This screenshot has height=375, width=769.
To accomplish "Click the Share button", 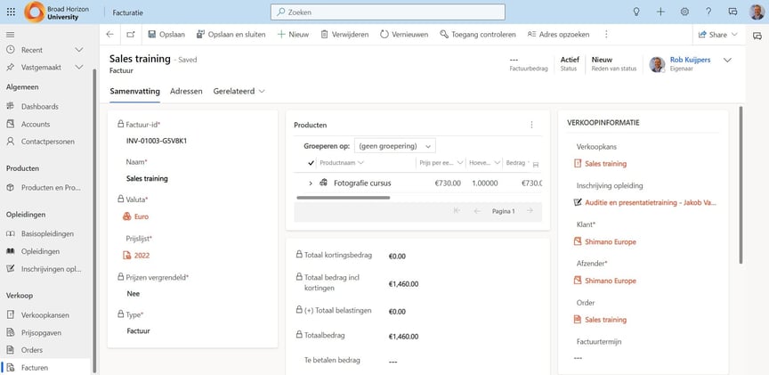I will pyautogui.click(x=713, y=35).
